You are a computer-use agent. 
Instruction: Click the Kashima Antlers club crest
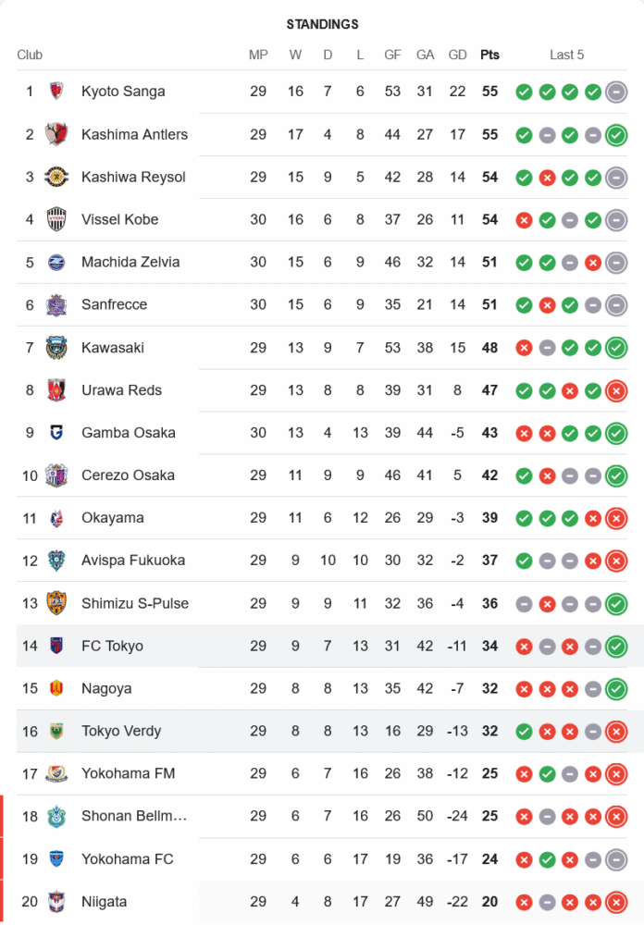click(56, 134)
